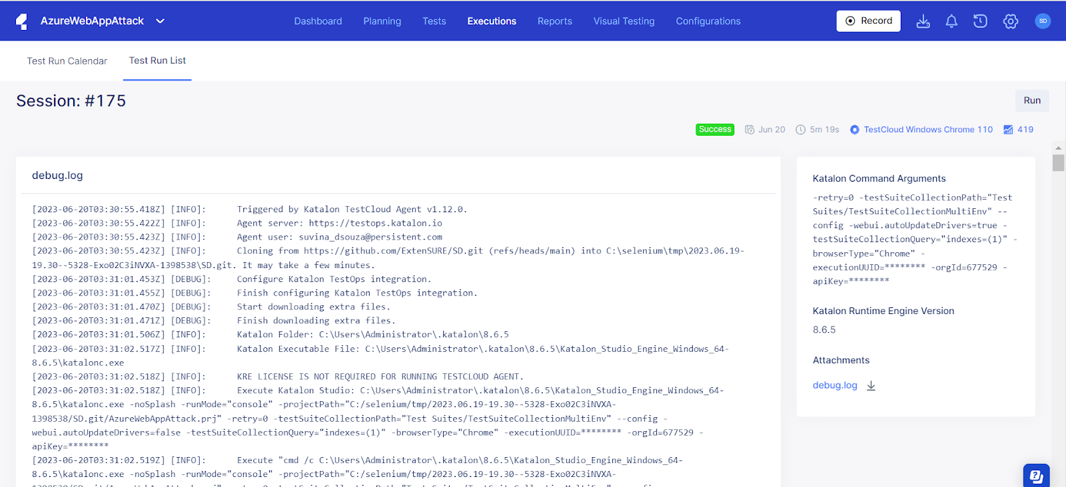Open the Visual Testing menu
The height and width of the screenshot is (487, 1066).
pos(624,21)
